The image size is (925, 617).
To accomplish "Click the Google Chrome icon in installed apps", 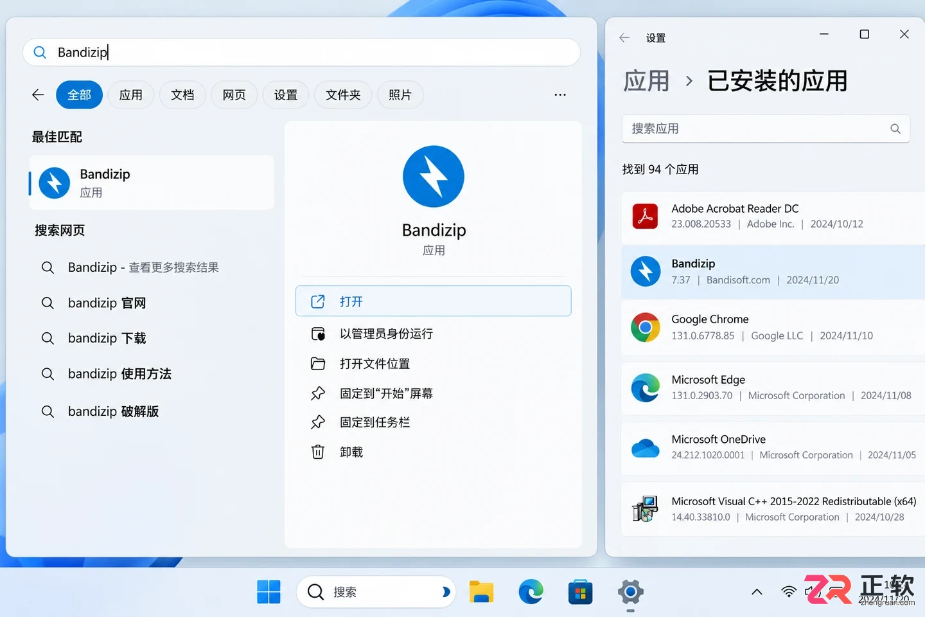I will coord(646,328).
